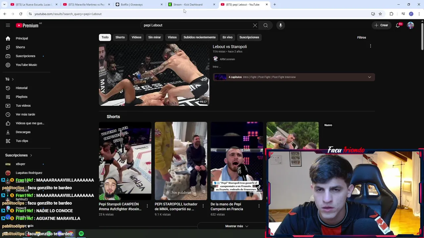424x238 pixels.
Task: Open the browser extensions puzzle icon
Action: click(x=392, y=14)
